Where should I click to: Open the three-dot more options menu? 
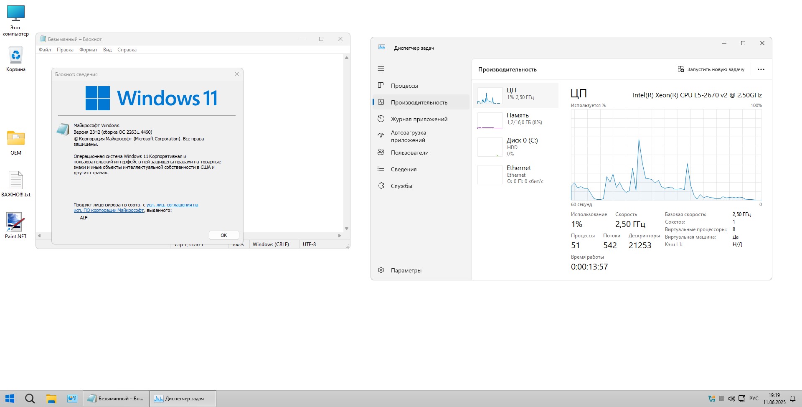[761, 69]
